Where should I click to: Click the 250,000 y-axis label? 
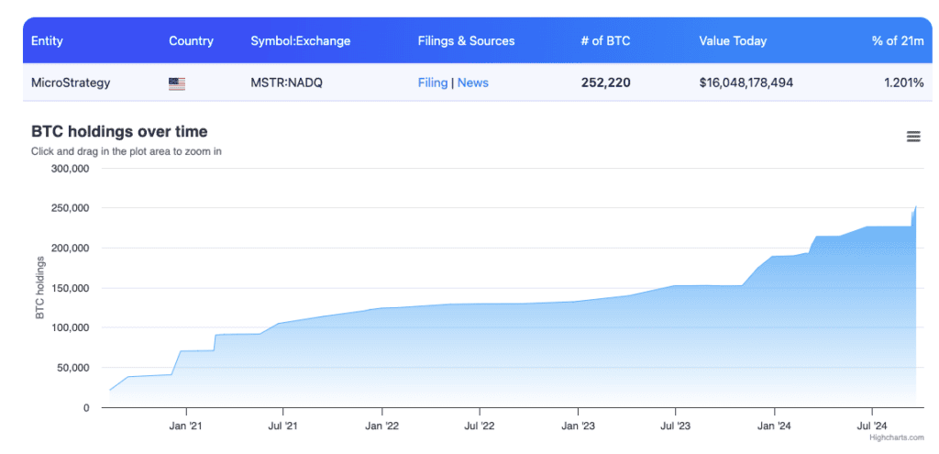coord(70,208)
